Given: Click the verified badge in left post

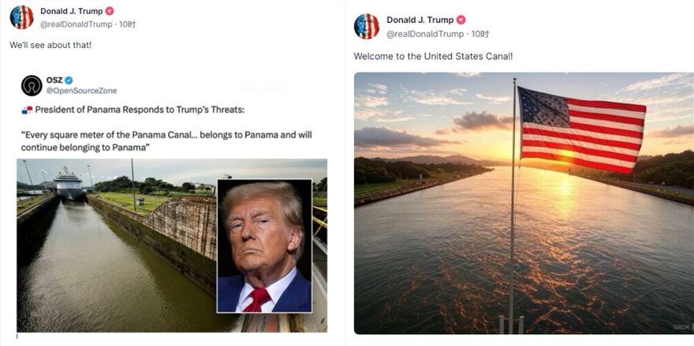Looking at the screenshot, I should click(110, 10).
